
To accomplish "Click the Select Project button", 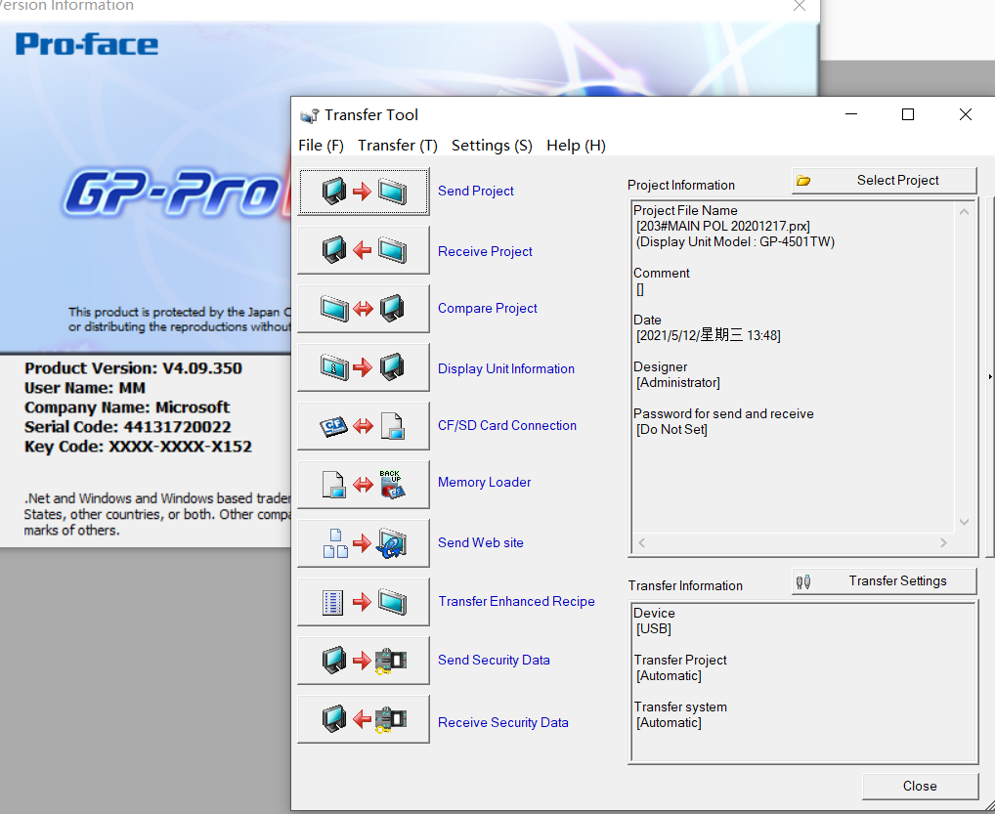I will [884, 181].
